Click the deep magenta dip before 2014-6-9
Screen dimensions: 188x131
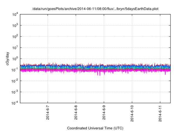pyautogui.click(x=98, y=74)
